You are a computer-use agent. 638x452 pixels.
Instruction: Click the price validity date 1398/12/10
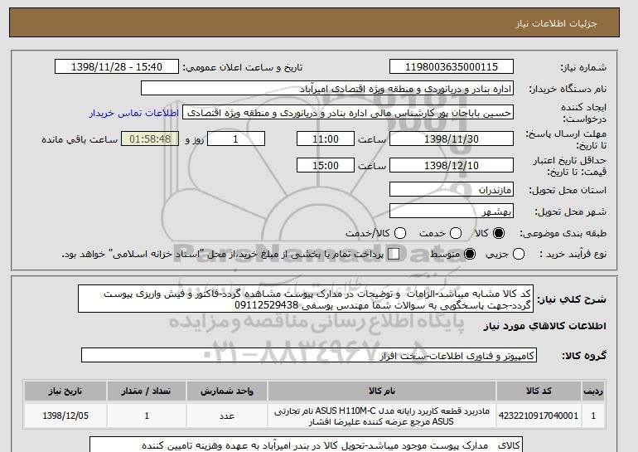(x=452, y=165)
